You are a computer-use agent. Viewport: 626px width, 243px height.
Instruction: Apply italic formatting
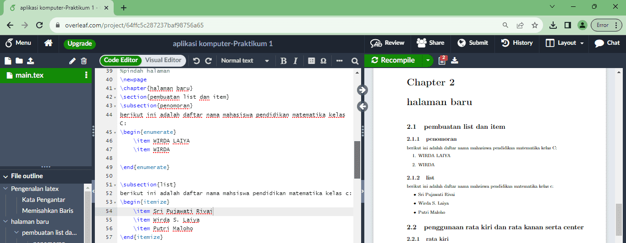point(296,61)
